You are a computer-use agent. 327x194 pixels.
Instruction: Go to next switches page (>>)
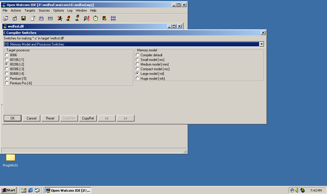126,118
